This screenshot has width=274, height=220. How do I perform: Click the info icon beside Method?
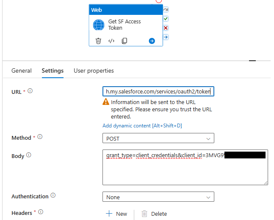tap(40, 137)
